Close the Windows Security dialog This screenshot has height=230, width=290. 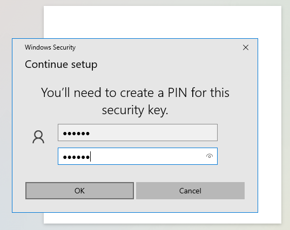click(246, 47)
